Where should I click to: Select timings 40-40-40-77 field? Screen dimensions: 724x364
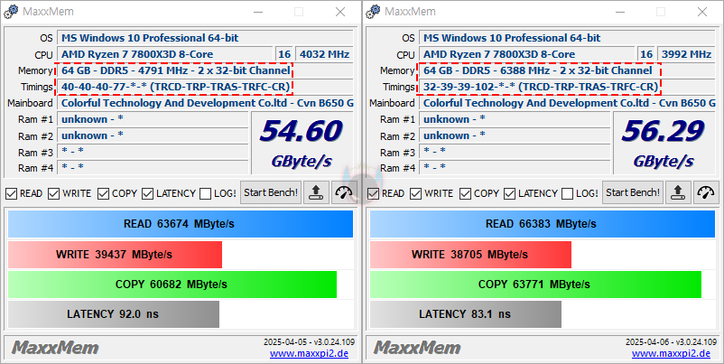(205, 87)
